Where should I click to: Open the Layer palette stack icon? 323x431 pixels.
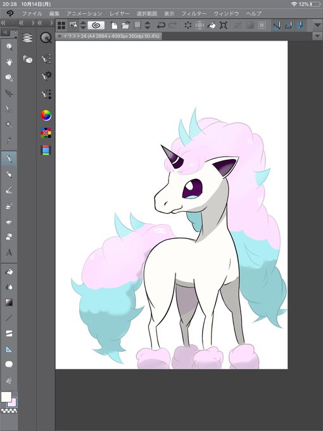coord(27,37)
